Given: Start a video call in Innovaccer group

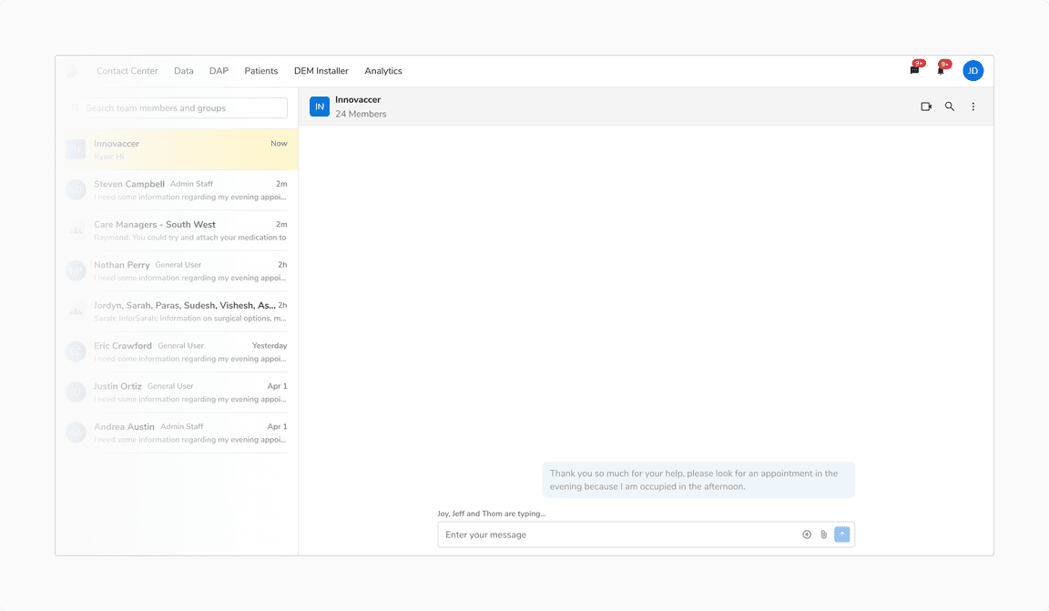Looking at the screenshot, I should tap(926, 107).
